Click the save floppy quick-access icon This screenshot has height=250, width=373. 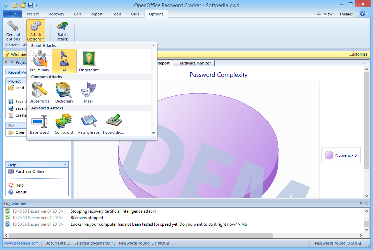click(31, 5)
